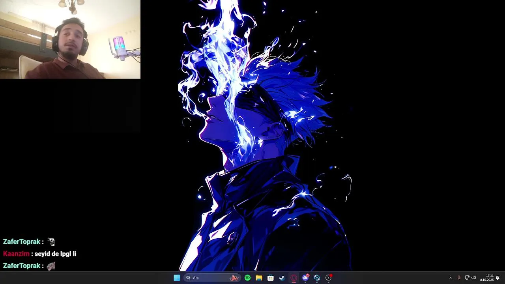The height and width of the screenshot is (284, 505).
Task: Click the webcam overlay thumbnail
Action: click(x=70, y=39)
